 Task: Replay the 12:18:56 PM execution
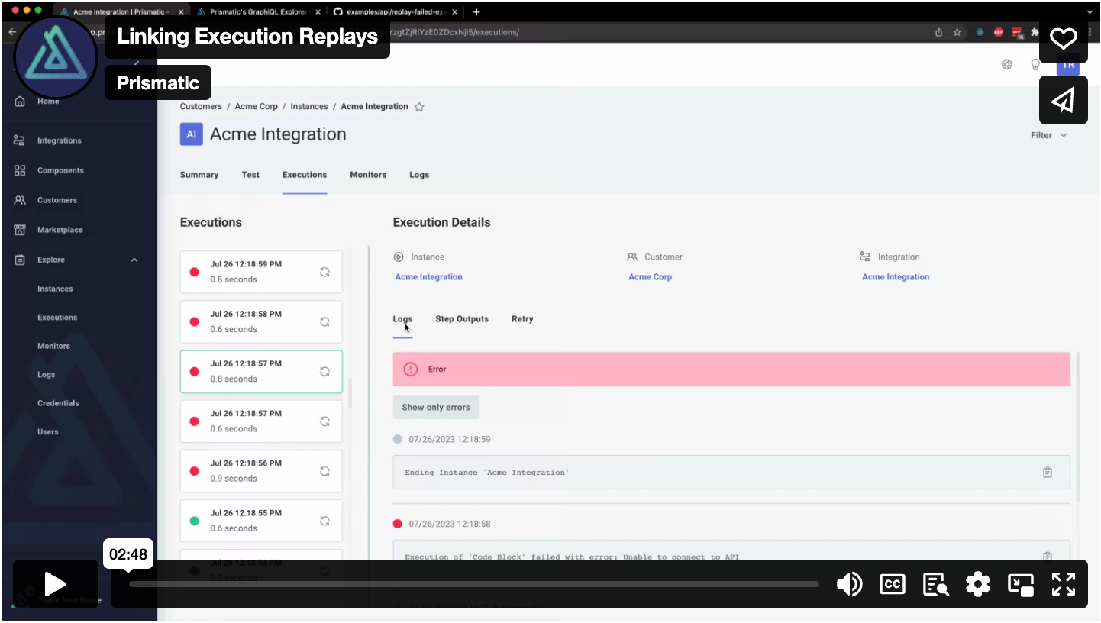click(x=324, y=470)
